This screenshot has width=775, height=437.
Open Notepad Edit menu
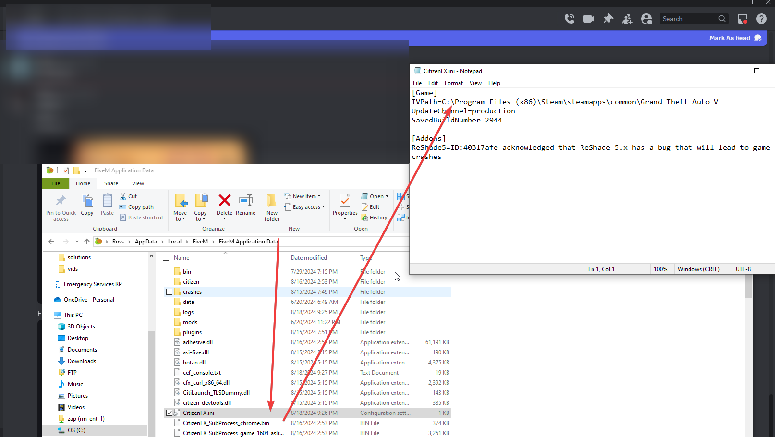pos(433,83)
